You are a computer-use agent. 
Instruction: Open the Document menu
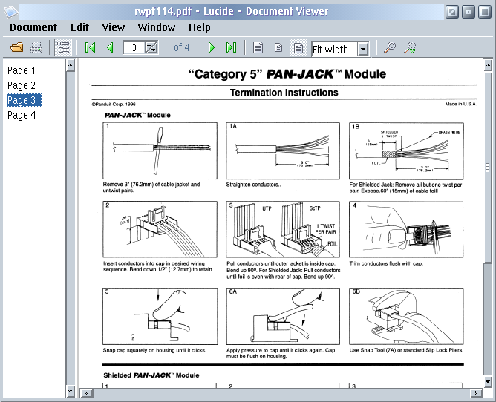(x=33, y=27)
